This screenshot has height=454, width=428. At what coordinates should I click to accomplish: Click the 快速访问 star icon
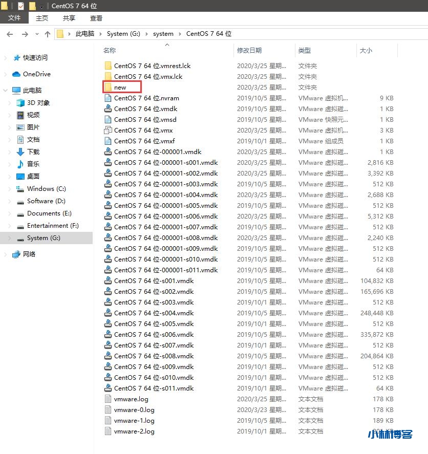click(x=16, y=58)
